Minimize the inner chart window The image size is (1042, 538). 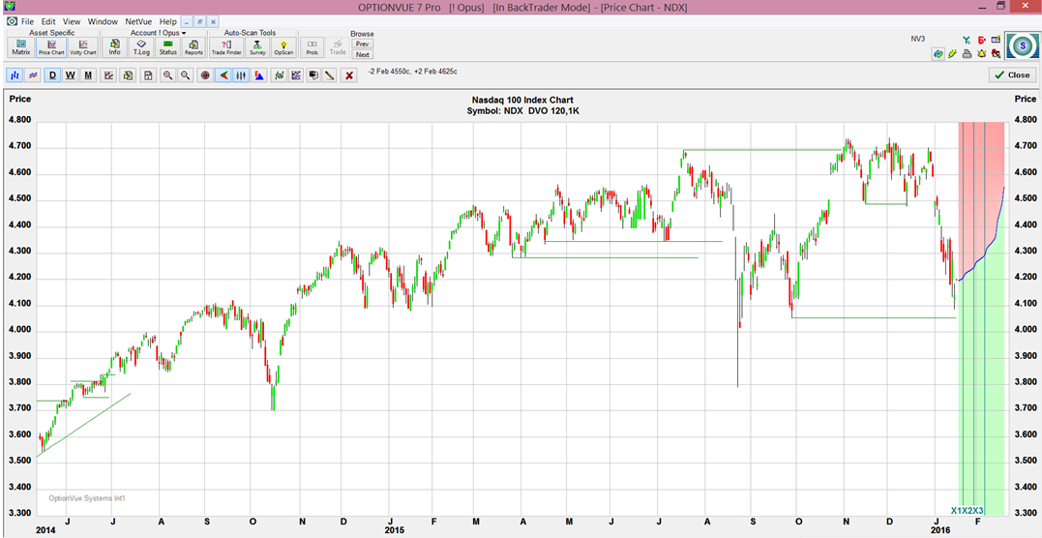coord(187,21)
